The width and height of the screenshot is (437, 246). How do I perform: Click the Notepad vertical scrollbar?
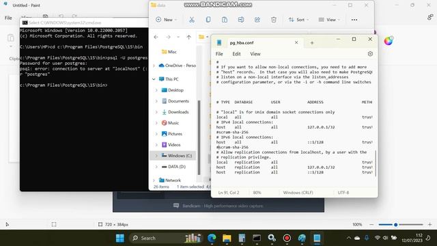coord(376,163)
